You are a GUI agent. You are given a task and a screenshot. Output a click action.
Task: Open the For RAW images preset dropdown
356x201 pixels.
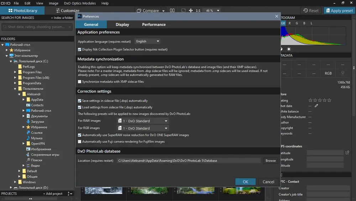pos(143,121)
